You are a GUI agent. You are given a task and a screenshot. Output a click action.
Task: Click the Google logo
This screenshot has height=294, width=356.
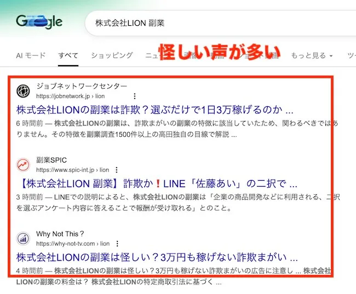coord(39,22)
